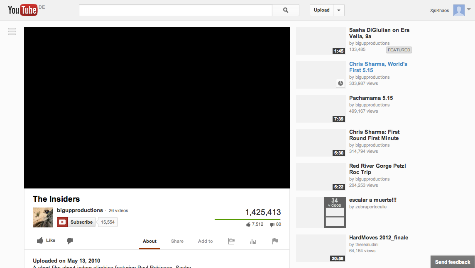
Task: Open the bigupproductions channel name link
Action: [x=80, y=210]
